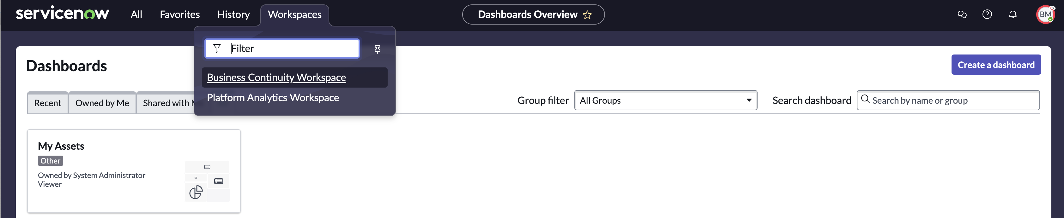Open the All menu
This screenshot has width=1064, height=218.
coord(136,14)
